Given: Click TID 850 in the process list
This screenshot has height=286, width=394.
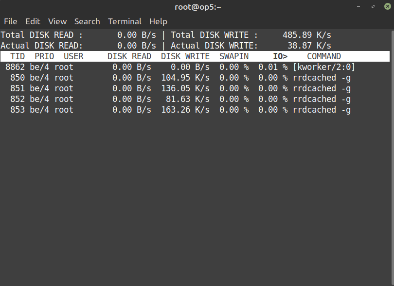Looking at the screenshot, I should pos(18,78).
